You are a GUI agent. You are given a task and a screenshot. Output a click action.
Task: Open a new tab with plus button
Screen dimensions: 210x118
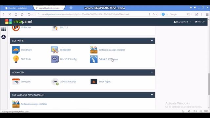click(71, 8)
